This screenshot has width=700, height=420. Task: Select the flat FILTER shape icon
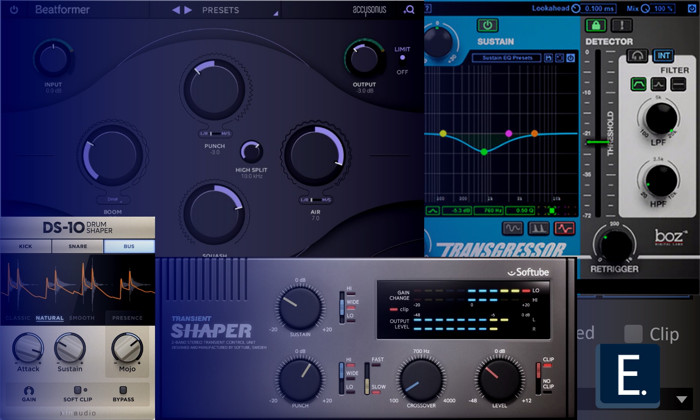tap(678, 84)
